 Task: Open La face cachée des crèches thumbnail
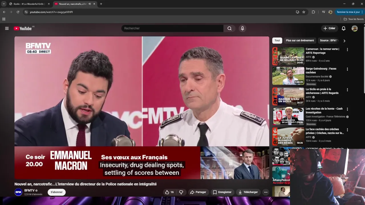pos(288,136)
